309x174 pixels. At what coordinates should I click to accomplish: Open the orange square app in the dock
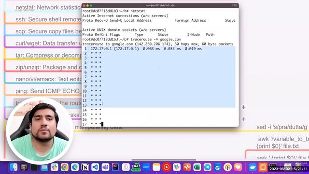[x=263, y=167]
